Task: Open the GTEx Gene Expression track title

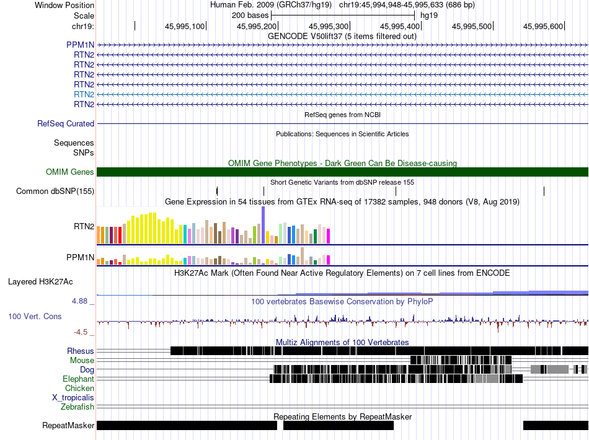Action: [x=342, y=201]
